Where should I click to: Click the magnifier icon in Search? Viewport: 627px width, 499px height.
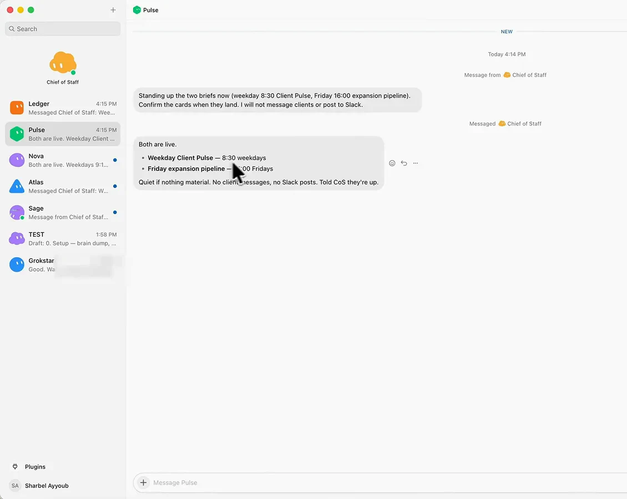coord(12,29)
